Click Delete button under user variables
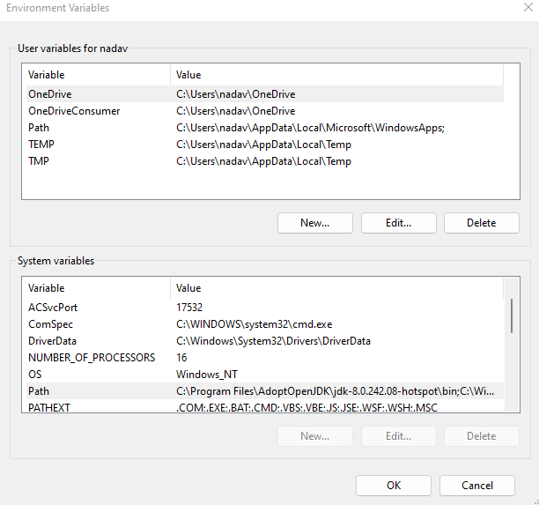This screenshot has height=505, width=539. pyautogui.click(x=481, y=223)
